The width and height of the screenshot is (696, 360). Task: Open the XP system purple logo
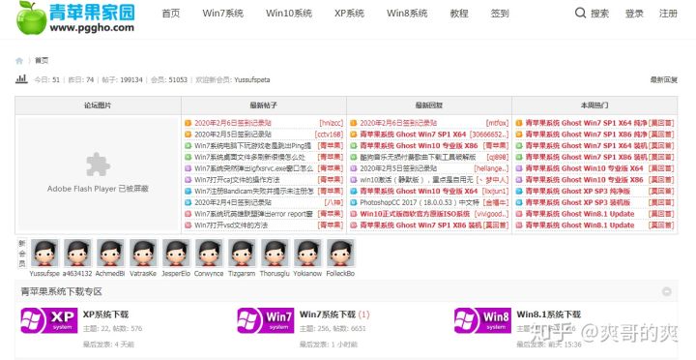point(49,320)
